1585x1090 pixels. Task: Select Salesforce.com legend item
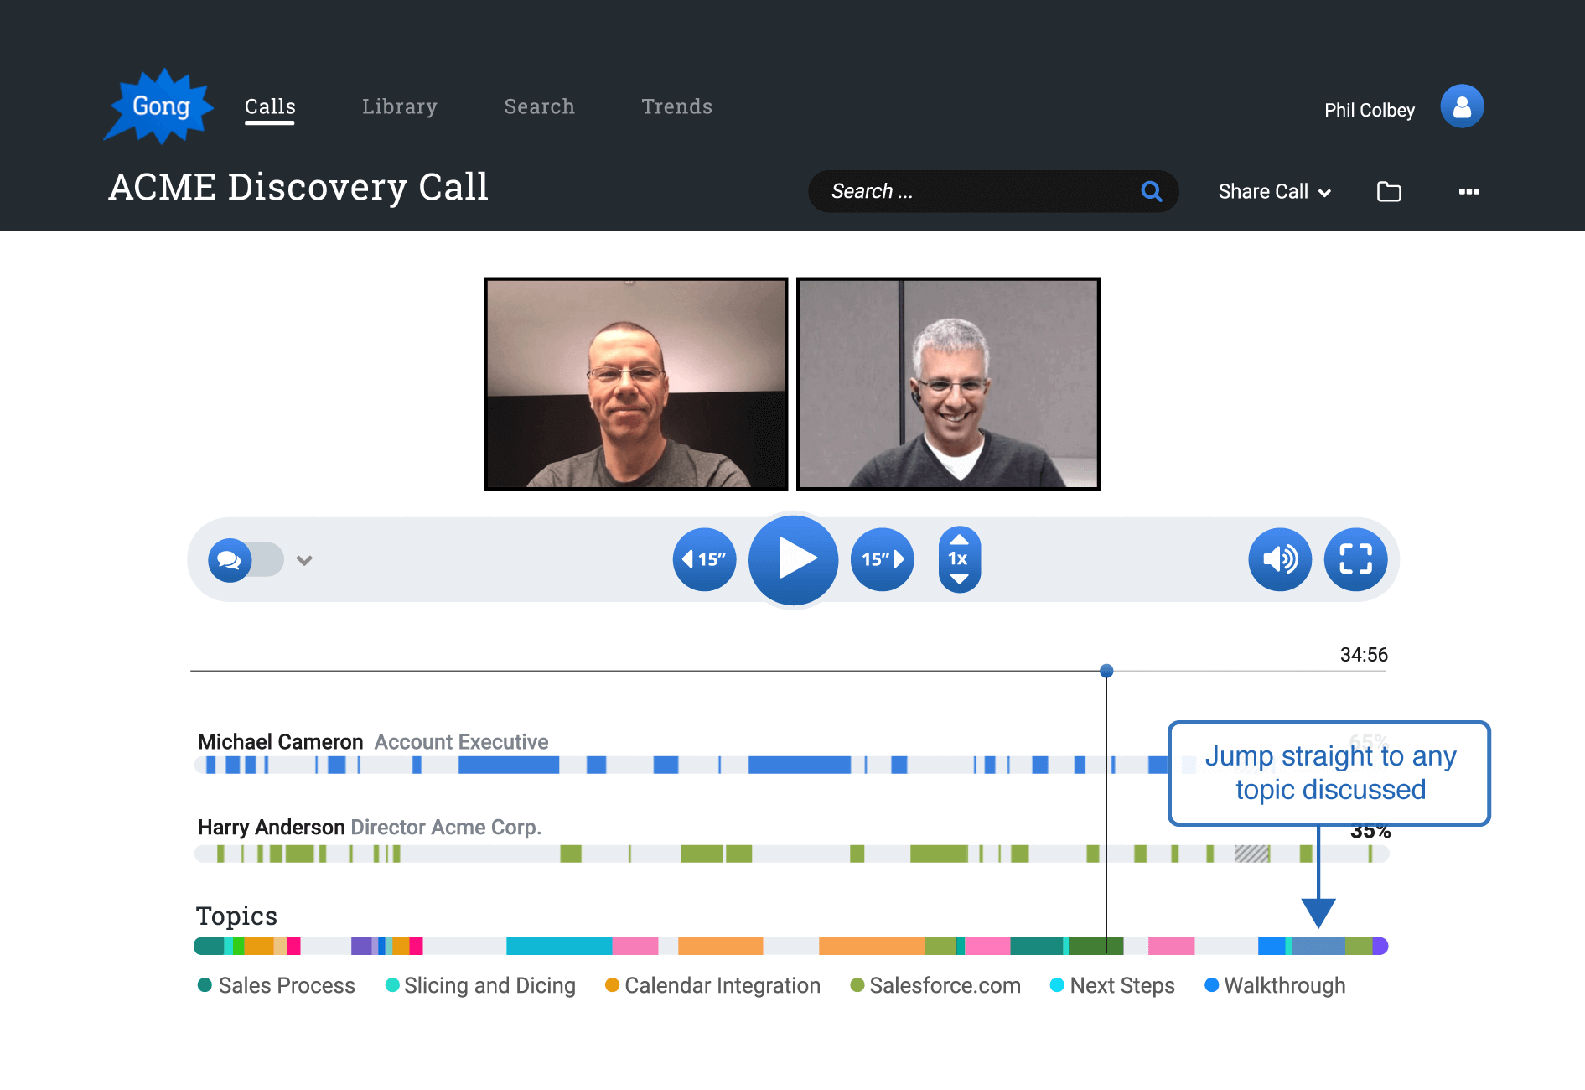click(x=935, y=985)
